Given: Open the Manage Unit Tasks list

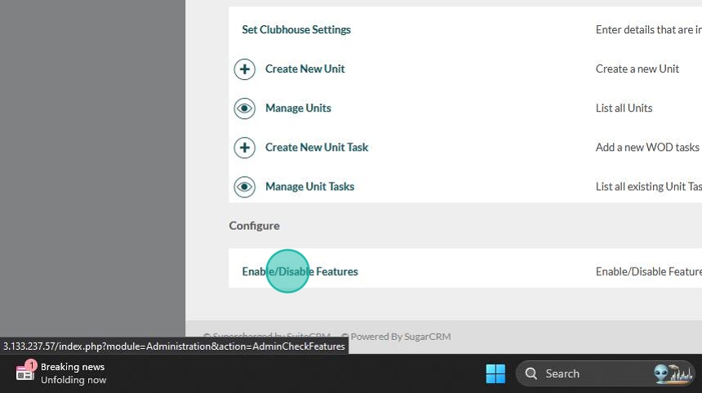Looking at the screenshot, I should (x=309, y=187).
